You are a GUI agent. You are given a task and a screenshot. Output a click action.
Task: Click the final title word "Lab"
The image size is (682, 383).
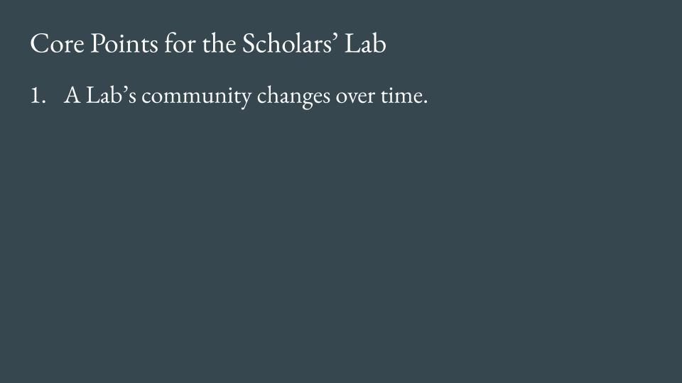366,44
